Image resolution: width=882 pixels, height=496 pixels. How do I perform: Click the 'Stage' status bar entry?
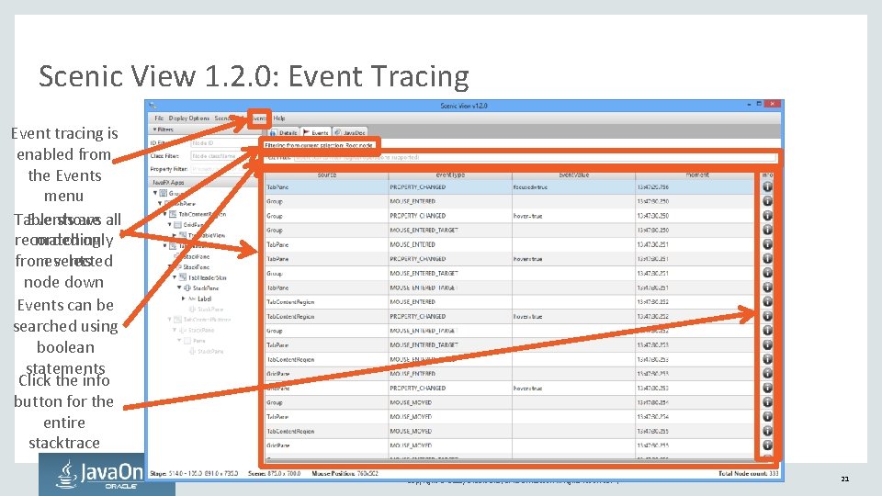[x=194, y=474]
